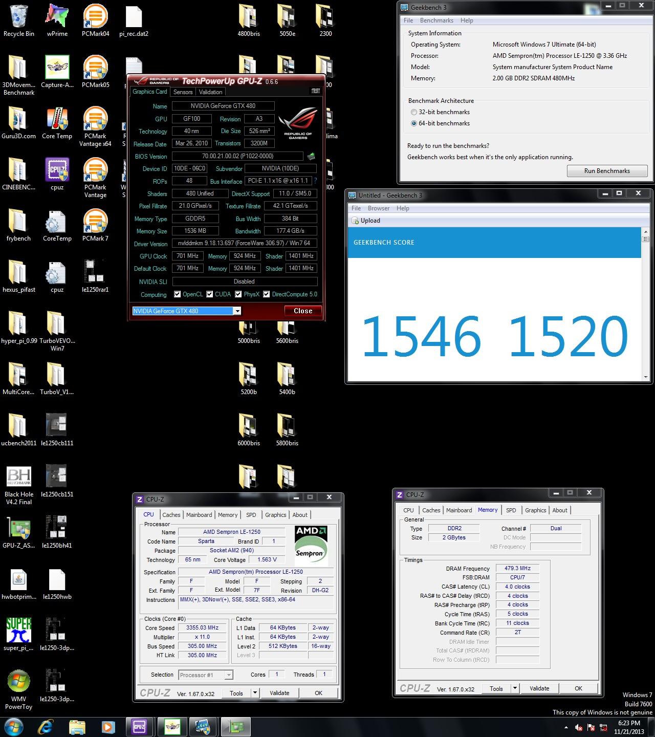Open the Bus Interface question mark help
This screenshot has width=655, height=737.
[315, 181]
